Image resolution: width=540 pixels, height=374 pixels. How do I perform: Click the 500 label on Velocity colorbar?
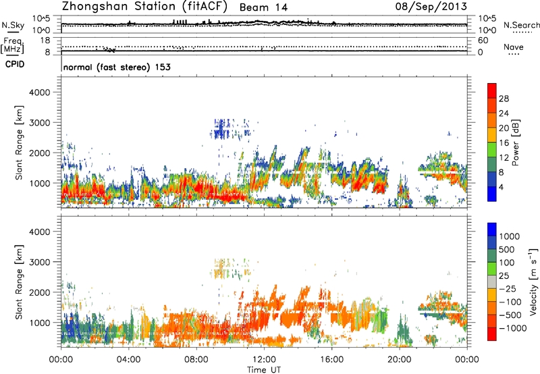coord(507,250)
